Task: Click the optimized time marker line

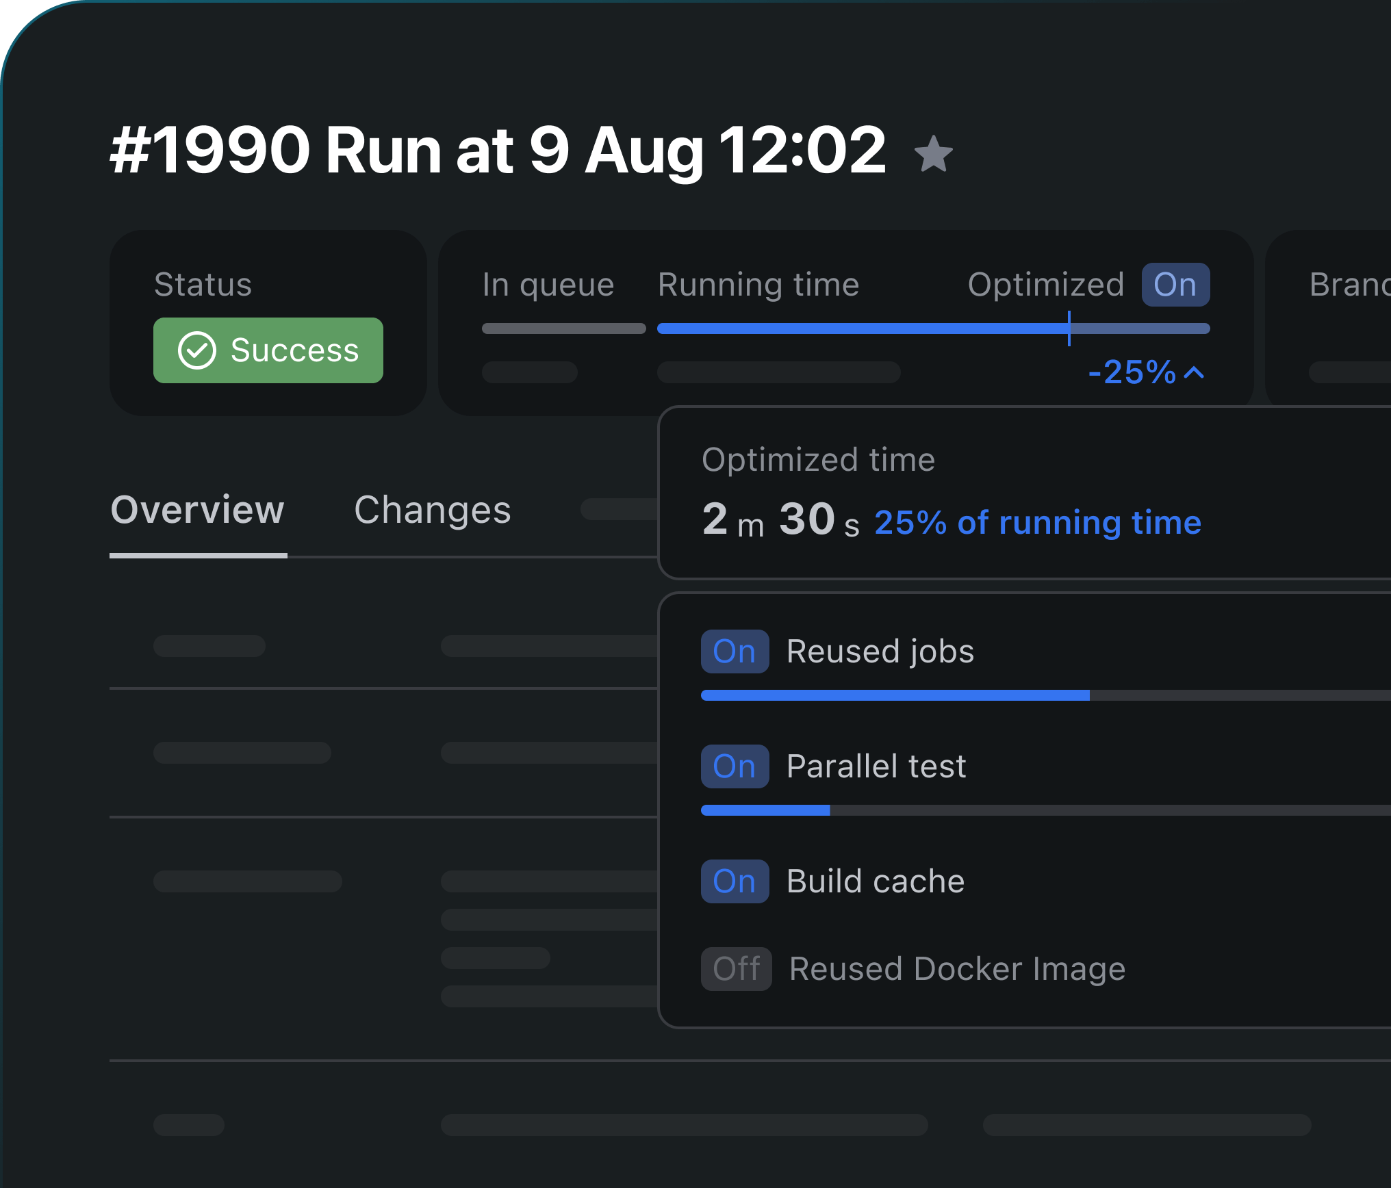Action: tap(1069, 328)
